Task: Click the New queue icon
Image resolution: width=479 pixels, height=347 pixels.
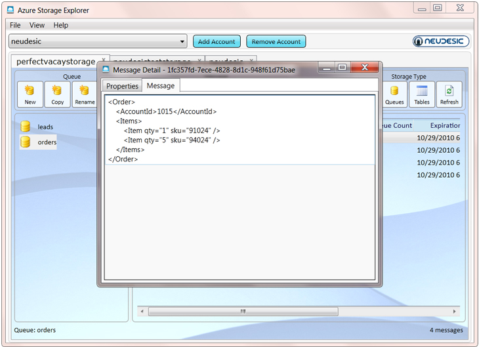Action: [30, 94]
